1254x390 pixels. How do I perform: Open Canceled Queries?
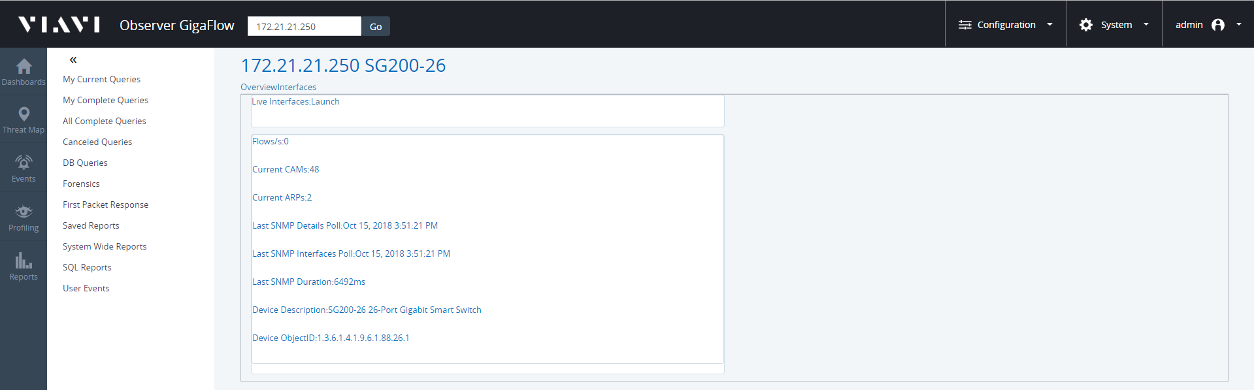(97, 142)
